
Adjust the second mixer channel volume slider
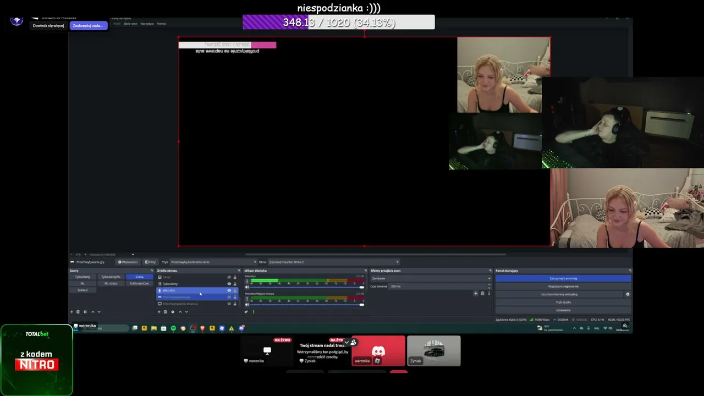click(307, 304)
